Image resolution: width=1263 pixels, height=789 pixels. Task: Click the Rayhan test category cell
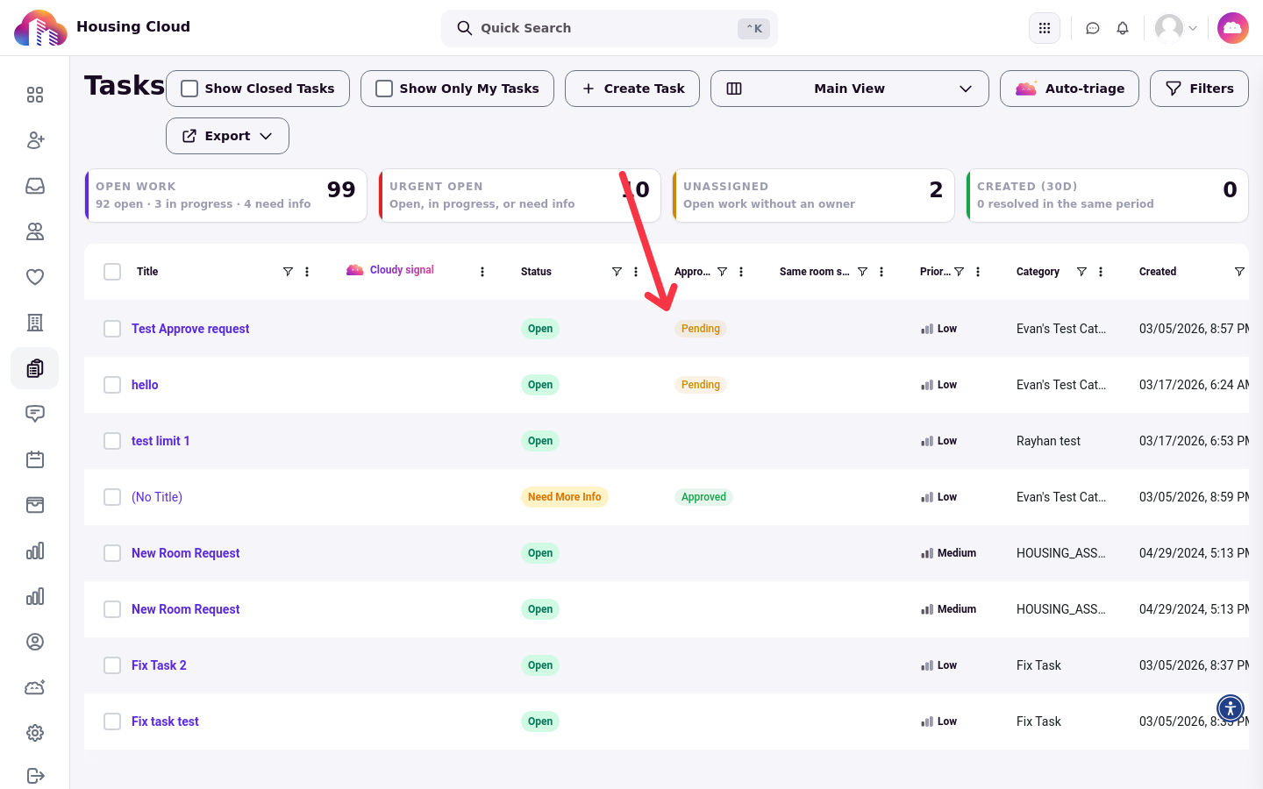[1048, 441]
